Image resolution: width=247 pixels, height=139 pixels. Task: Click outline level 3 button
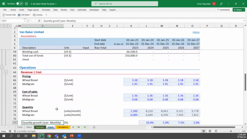[9, 26]
